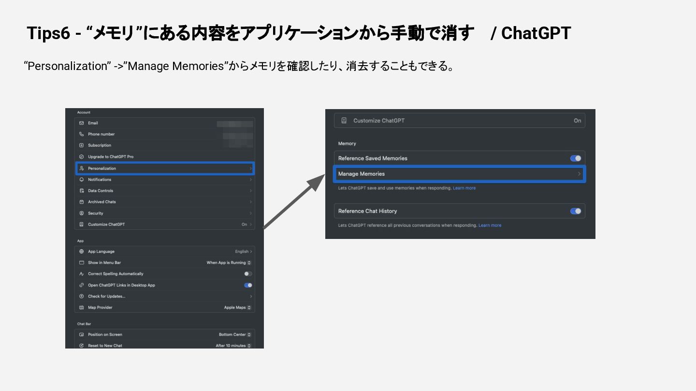
Task: Click the Correct Spelling Automatically icon
Action: point(82,274)
